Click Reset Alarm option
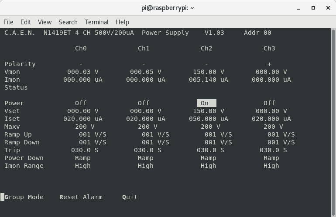 (81, 197)
